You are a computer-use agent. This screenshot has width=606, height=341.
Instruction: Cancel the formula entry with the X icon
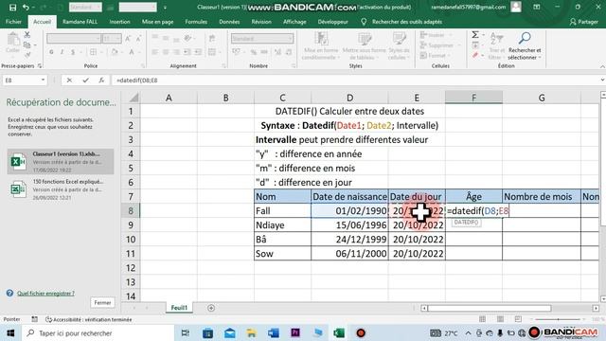(x=69, y=80)
